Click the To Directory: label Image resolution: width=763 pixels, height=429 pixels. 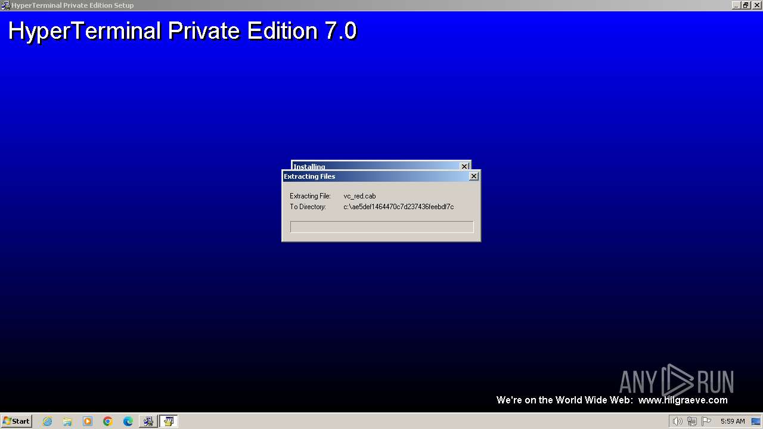308,207
